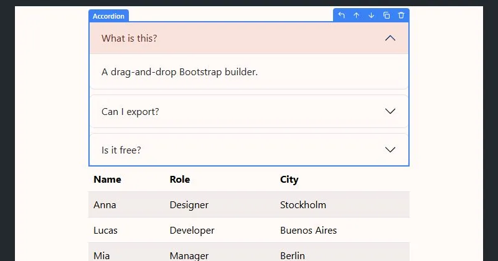Select the Designer table cell
The image size is (498, 261).
tap(220, 205)
